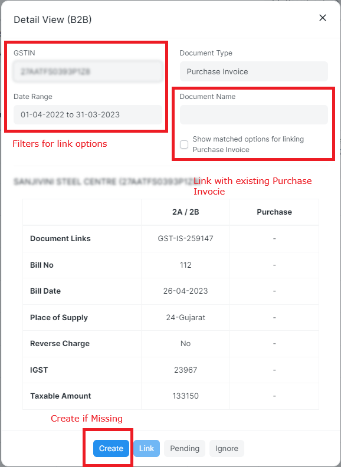The image size is (341, 467).
Task: Click the Bill Date value 26-04-2023
Action: [185, 291]
